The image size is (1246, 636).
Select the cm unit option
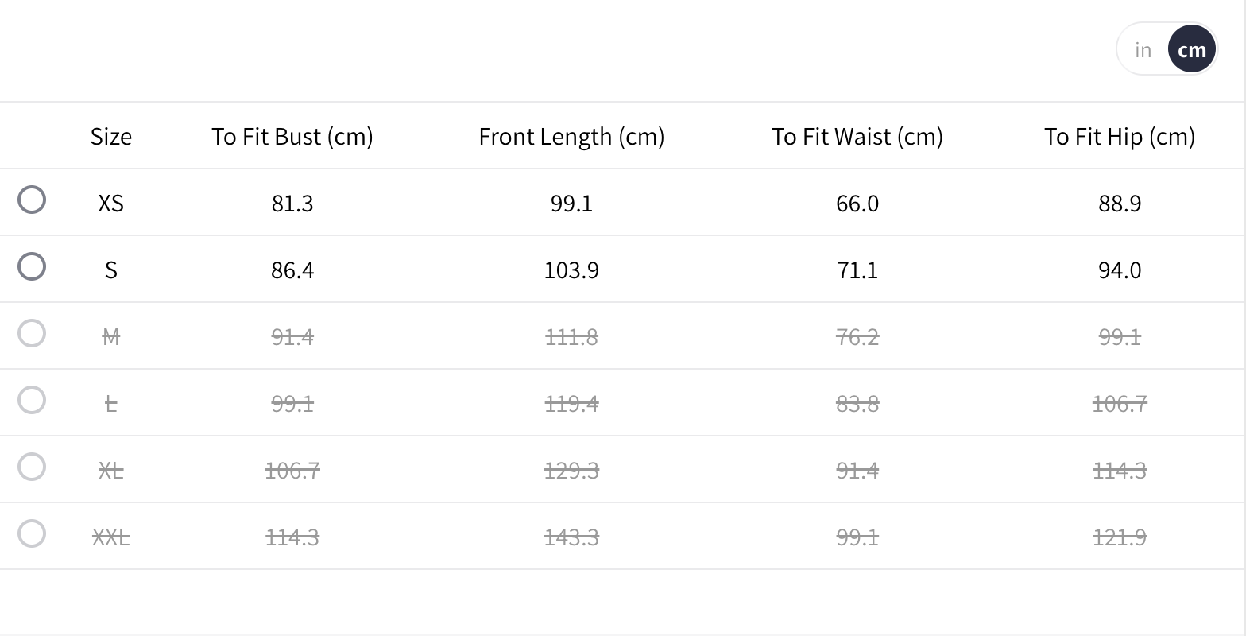click(x=1192, y=49)
